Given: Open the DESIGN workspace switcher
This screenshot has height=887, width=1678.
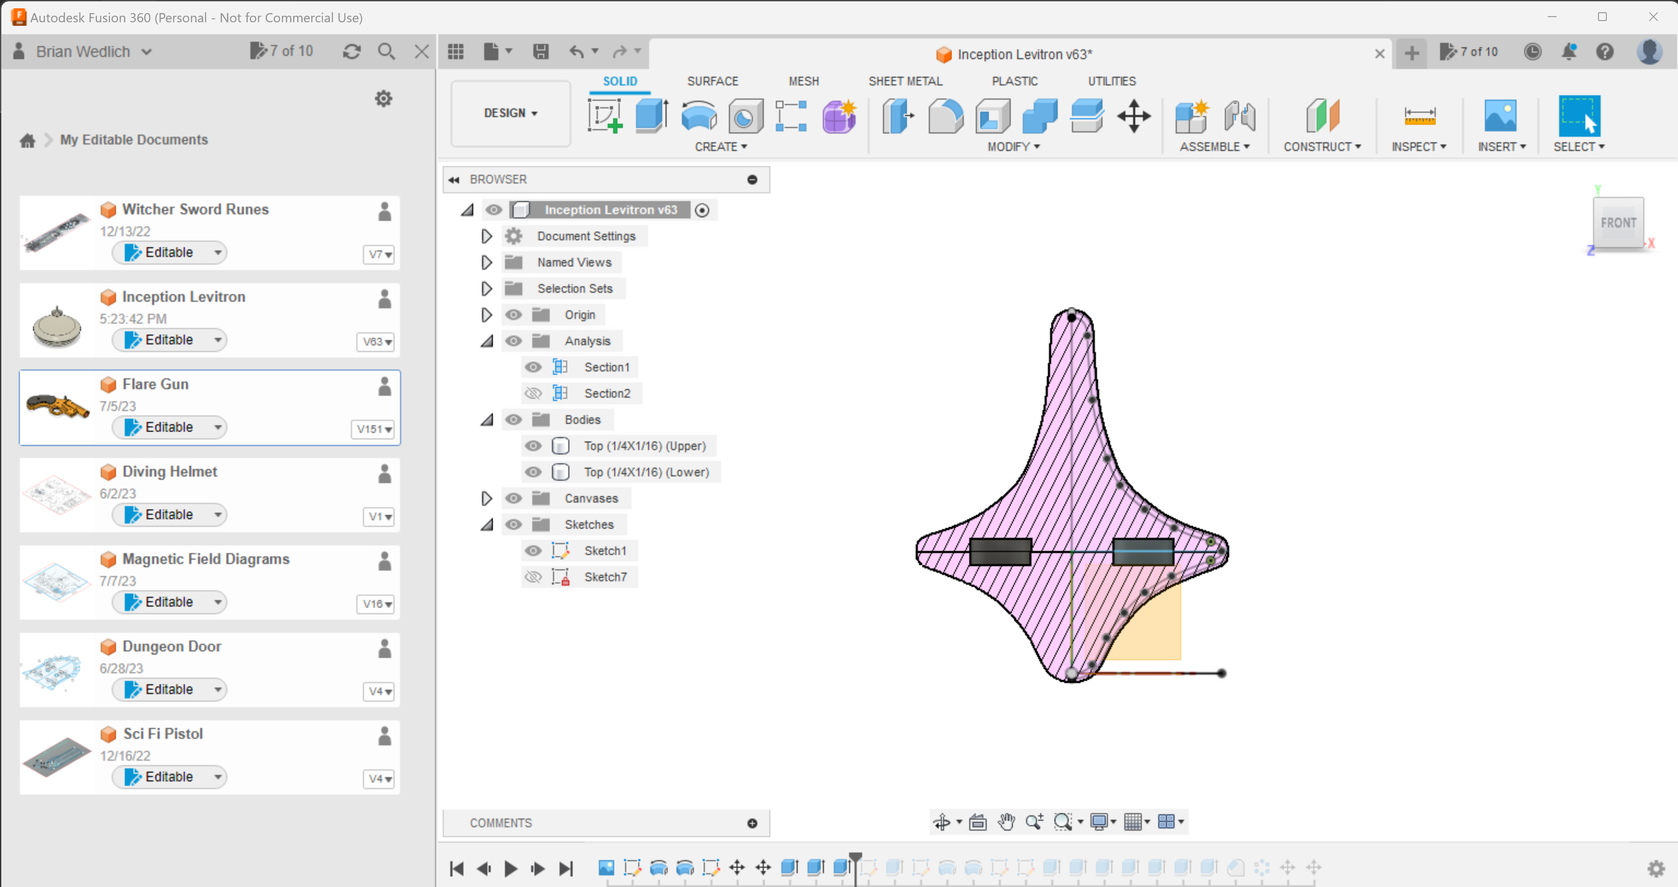Looking at the screenshot, I should [x=510, y=113].
